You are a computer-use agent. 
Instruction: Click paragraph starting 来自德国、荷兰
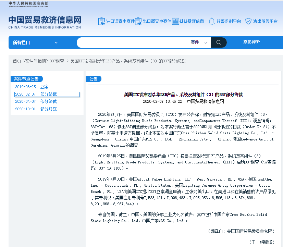click(179, 218)
